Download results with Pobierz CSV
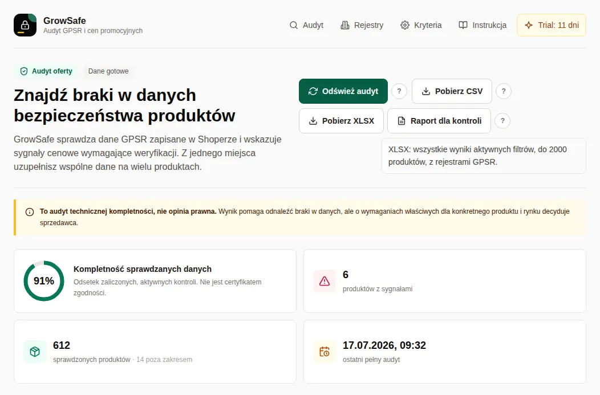This screenshot has width=600, height=395. [x=452, y=91]
